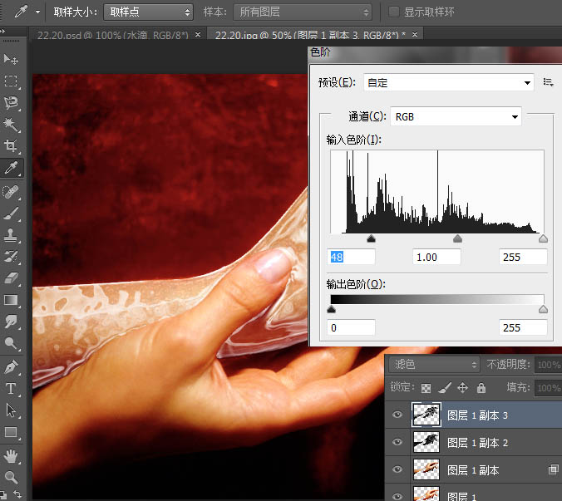
Task: Select the Crop tool
Action: click(11, 145)
